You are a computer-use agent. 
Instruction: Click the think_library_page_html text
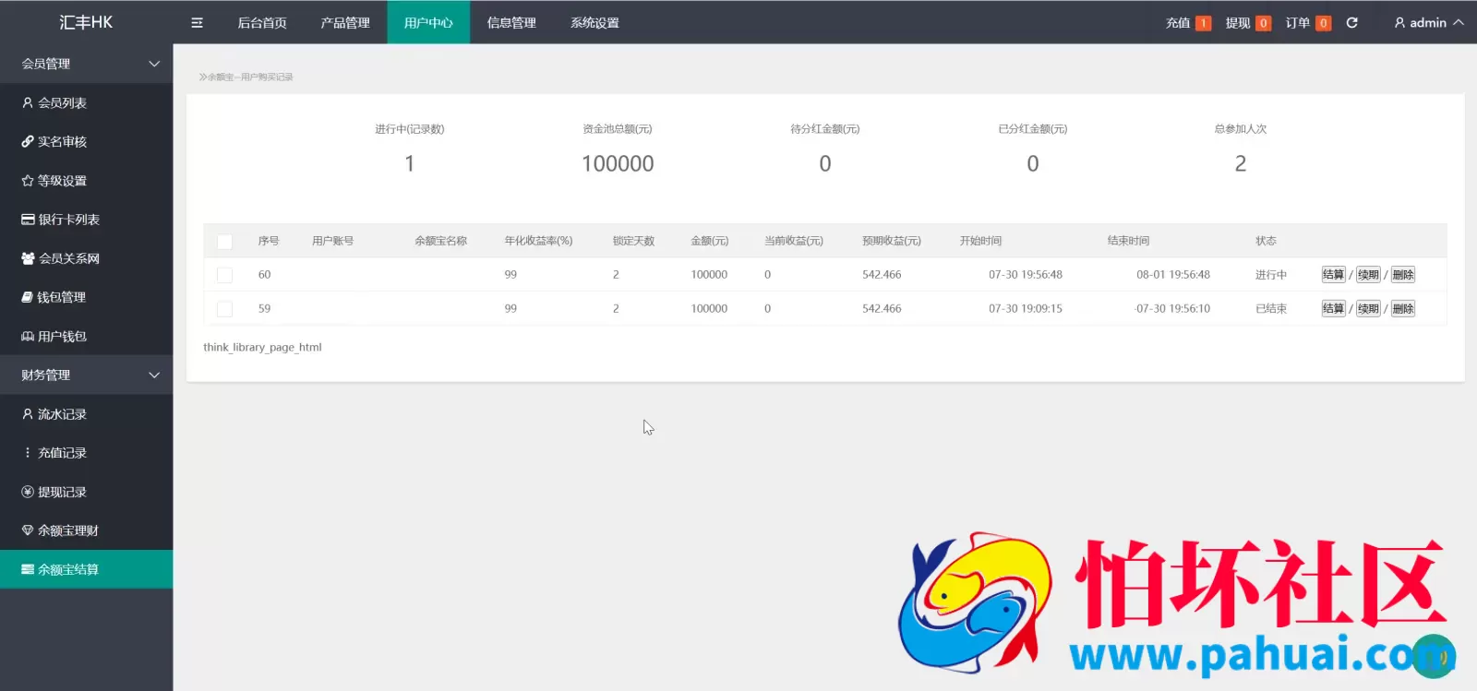(262, 348)
